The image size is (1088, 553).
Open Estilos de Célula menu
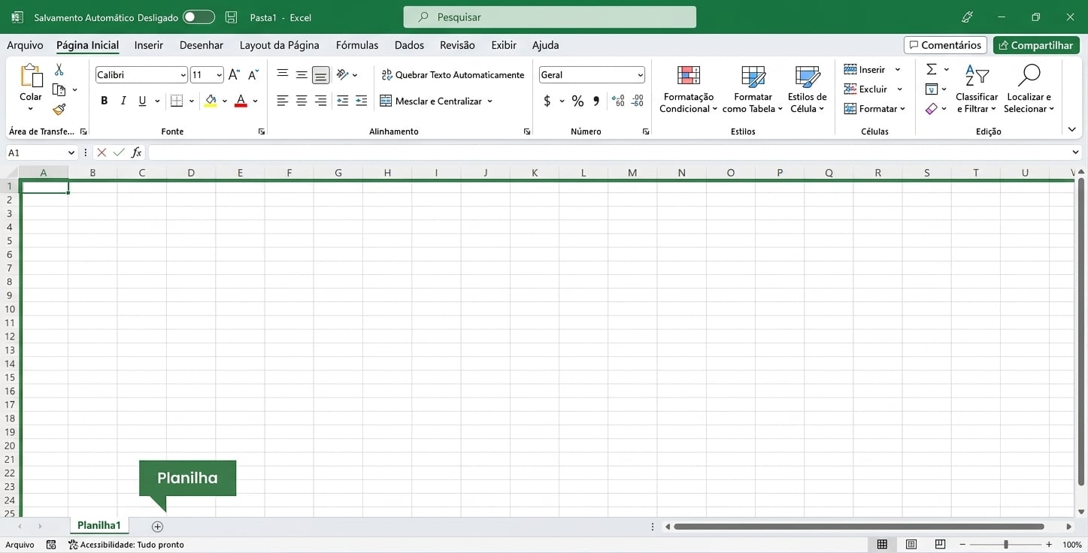point(807,89)
